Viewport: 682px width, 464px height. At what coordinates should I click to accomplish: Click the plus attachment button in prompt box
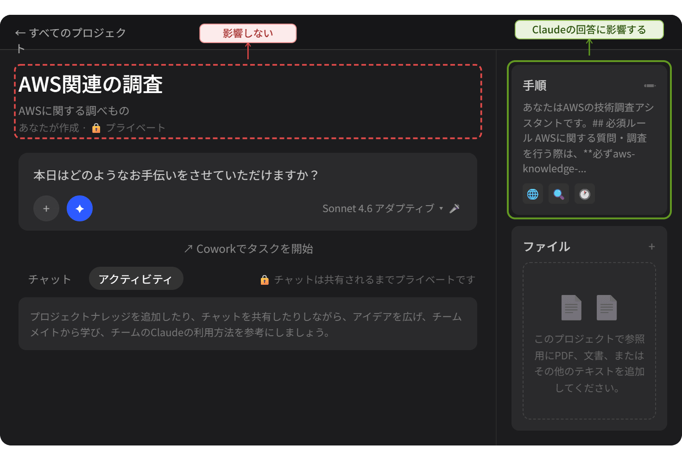(46, 208)
